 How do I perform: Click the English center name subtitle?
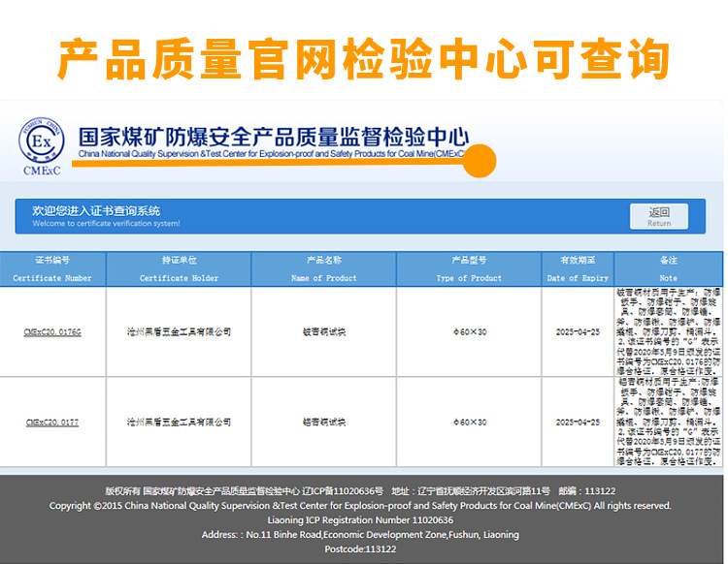[272, 154]
